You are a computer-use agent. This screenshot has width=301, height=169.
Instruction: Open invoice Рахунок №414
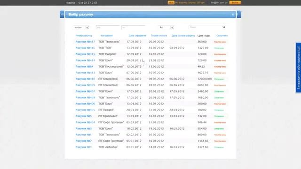pyautogui.click(x=85, y=61)
